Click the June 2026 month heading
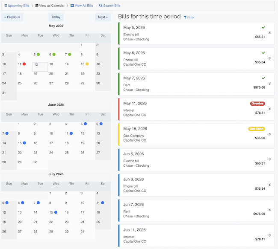Viewport: 278px width, 249px height. pos(56,105)
